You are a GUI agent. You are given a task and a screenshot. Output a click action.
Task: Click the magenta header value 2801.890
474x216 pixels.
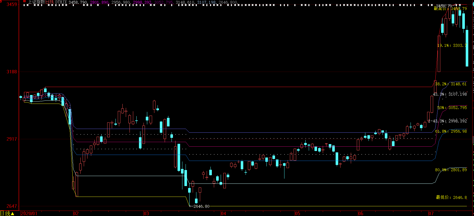point(99,2)
